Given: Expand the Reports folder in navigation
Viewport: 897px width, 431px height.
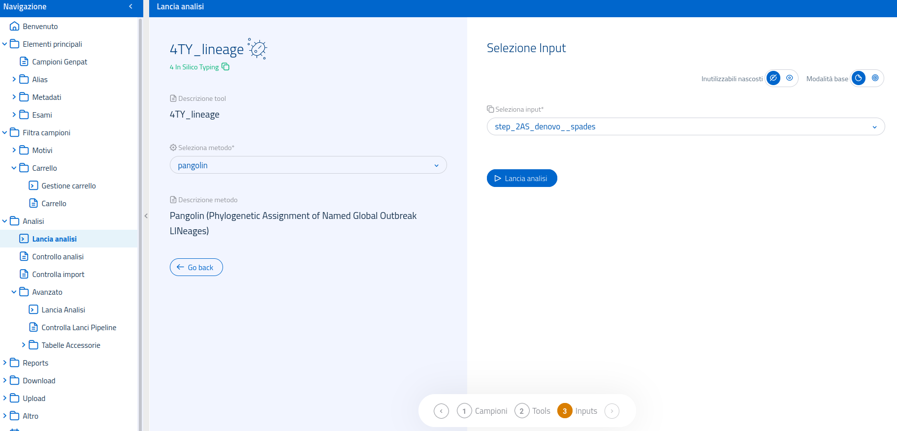Looking at the screenshot, I should (x=5, y=363).
